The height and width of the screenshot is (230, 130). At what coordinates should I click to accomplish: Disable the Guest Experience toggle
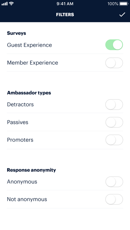click(114, 45)
